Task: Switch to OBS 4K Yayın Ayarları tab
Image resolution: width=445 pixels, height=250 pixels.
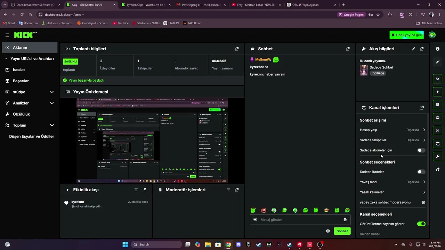Action: tap(311, 5)
